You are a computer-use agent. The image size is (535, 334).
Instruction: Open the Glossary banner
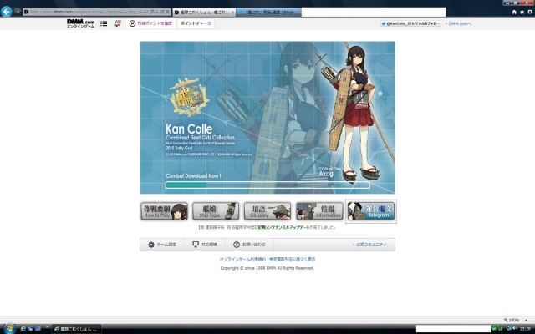[267, 211]
